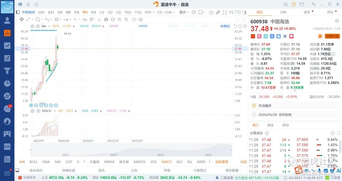Viewport: 342px width, 181px height.
Task: Click the magnet snap drawing tool
Action: (106, 19)
